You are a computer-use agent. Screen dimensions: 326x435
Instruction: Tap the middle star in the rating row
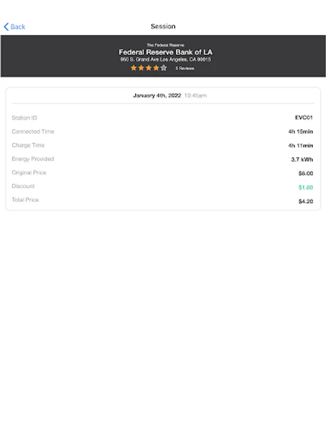coord(149,68)
